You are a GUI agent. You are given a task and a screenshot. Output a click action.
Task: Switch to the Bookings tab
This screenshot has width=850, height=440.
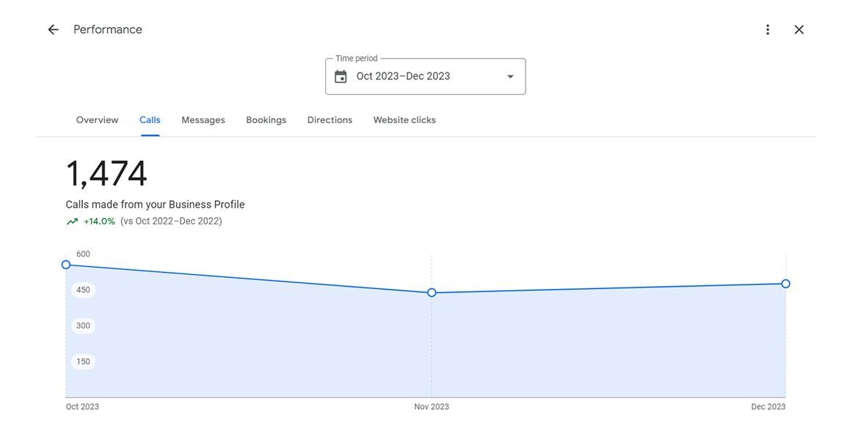click(x=266, y=120)
